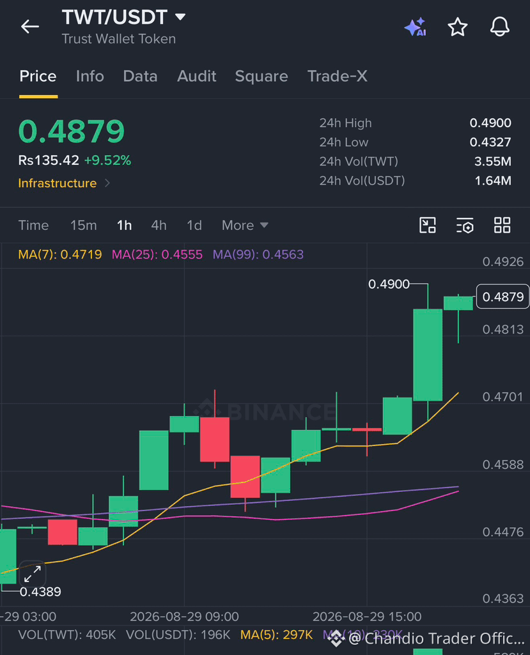Select the Time chart interval
The height and width of the screenshot is (655, 530).
point(33,226)
